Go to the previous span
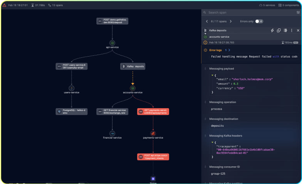302x184 pixels. coord(207,21)
